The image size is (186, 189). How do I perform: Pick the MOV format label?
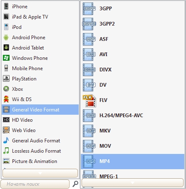pos(105,146)
